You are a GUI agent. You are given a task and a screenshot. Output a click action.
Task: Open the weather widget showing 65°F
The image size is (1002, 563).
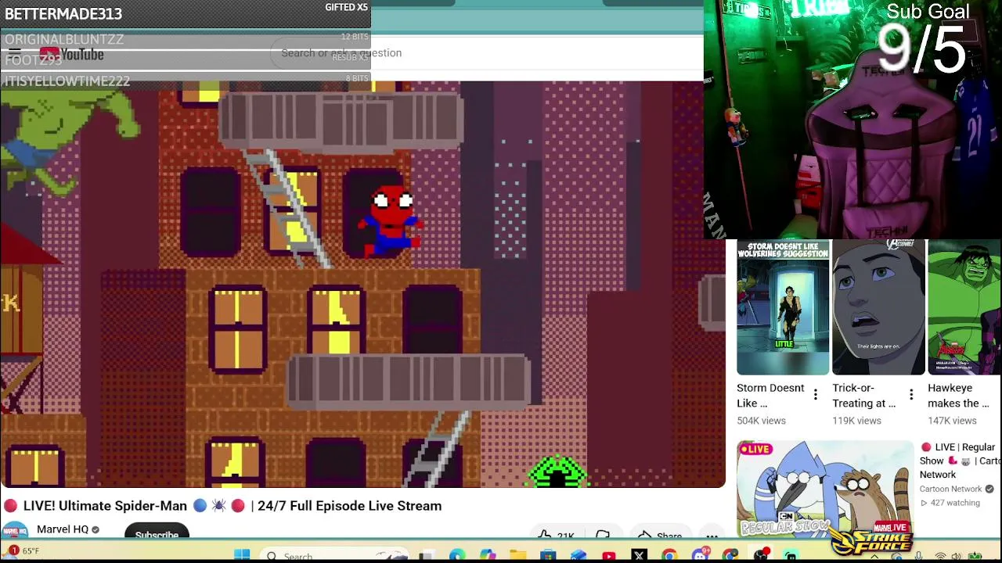point(22,551)
